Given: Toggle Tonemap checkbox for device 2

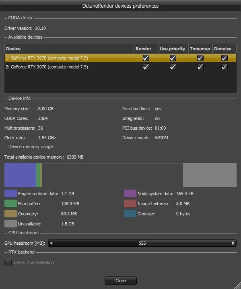Looking at the screenshot, I should pos(200,67).
